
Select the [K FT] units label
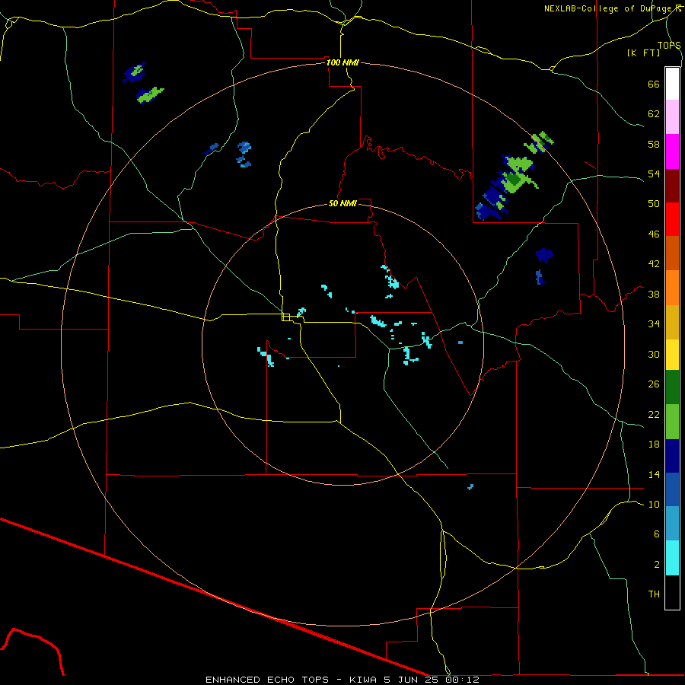pos(643,53)
